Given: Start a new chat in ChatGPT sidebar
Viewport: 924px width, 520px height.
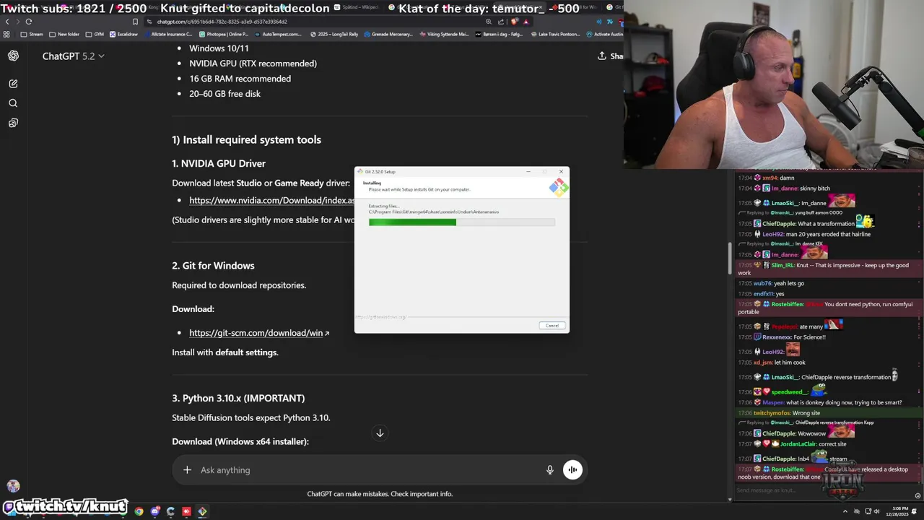Looking at the screenshot, I should pyautogui.click(x=13, y=84).
